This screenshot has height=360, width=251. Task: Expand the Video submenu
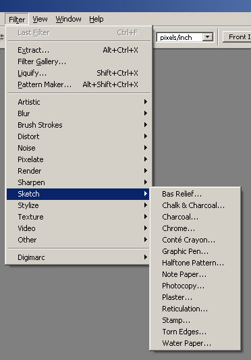click(78, 228)
